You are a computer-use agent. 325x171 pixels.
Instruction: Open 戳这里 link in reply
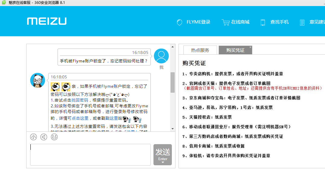click(112, 118)
